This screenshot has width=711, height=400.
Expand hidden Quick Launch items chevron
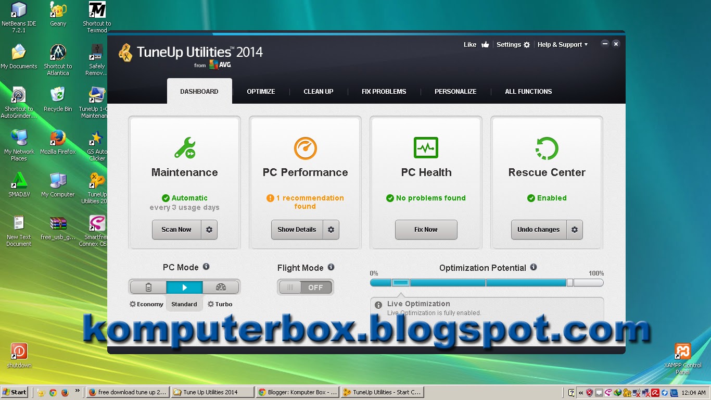(78, 390)
